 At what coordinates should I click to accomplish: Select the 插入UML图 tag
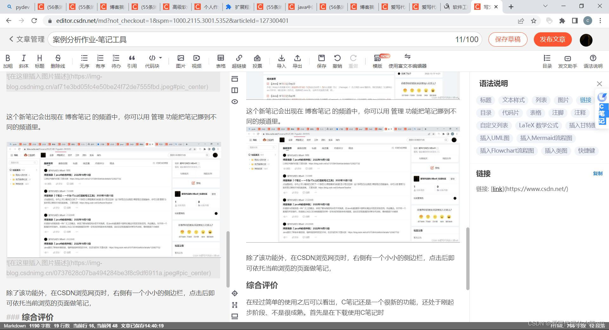tap(494, 138)
